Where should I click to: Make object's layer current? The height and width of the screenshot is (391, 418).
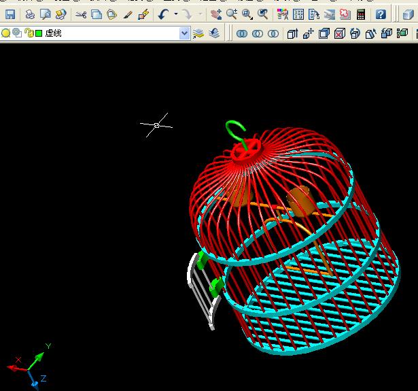click(198, 33)
